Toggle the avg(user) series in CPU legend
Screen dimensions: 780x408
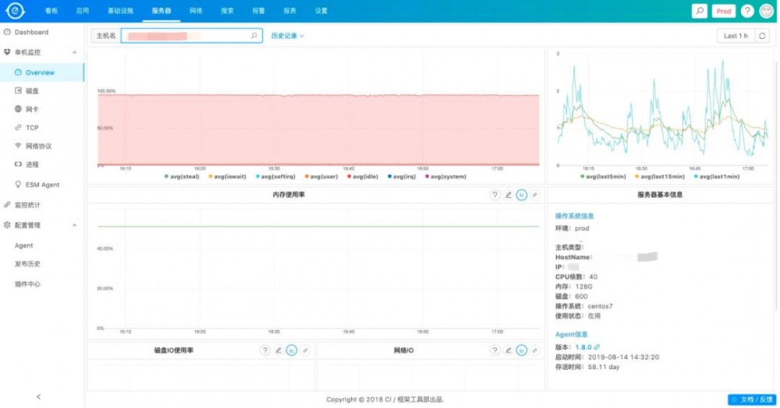coord(321,176)
